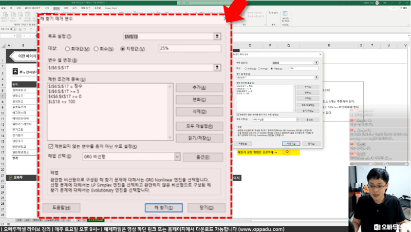Click the 해 찾기 Solver ribbon command
The height and width of the screenshot is (232, 411).
(x=273, y=12)
